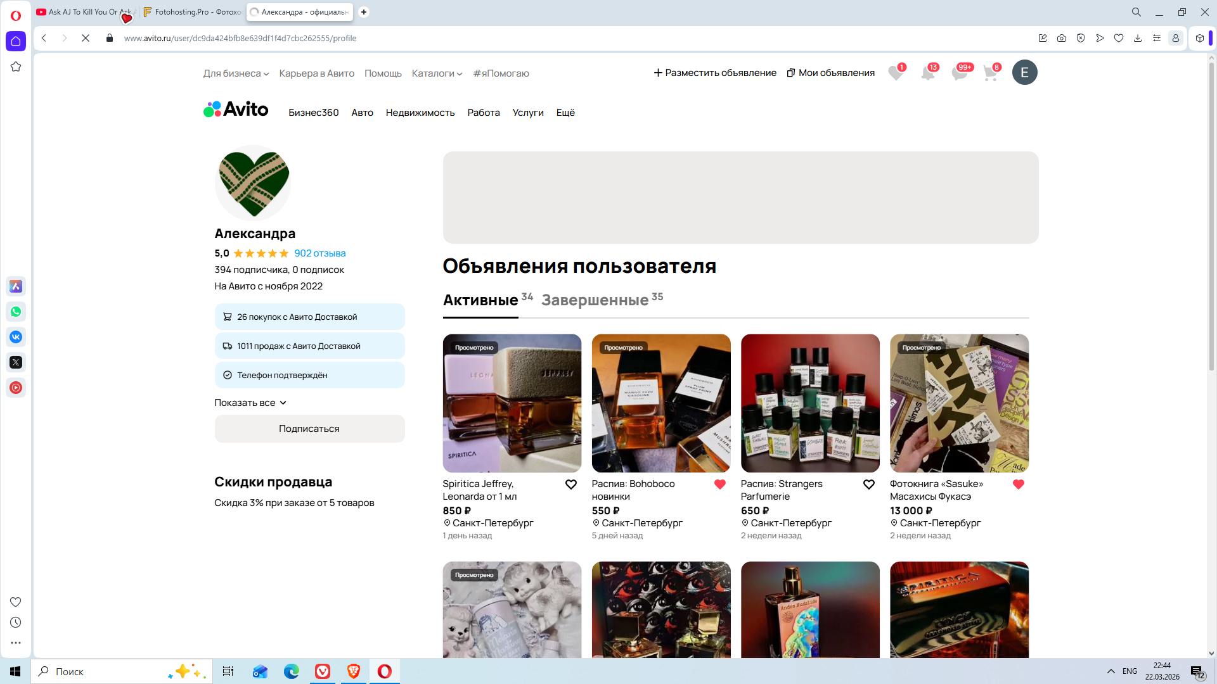Open notifications bell with 13 badge
The height and width of the screenshot is (684, 1217).
click(x=927, y=73)
